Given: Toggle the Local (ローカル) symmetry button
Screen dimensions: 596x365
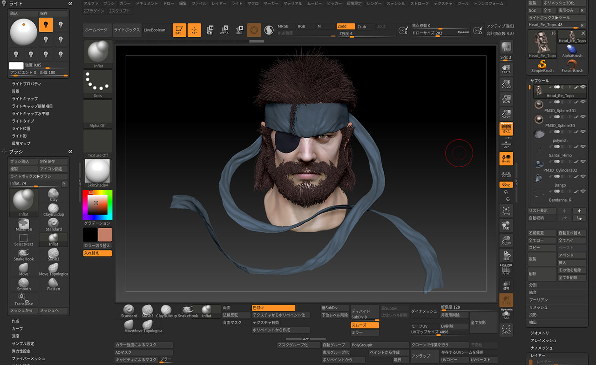Looking at the screenshot, I should [x=506, y=159].
